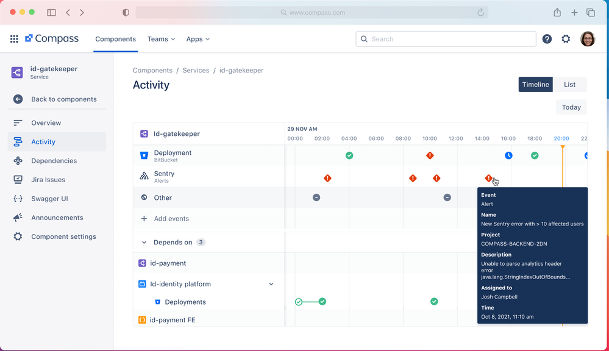Open the Apps dropdown menu
Viewport: 609px width, 351px height.
point(198,39)
